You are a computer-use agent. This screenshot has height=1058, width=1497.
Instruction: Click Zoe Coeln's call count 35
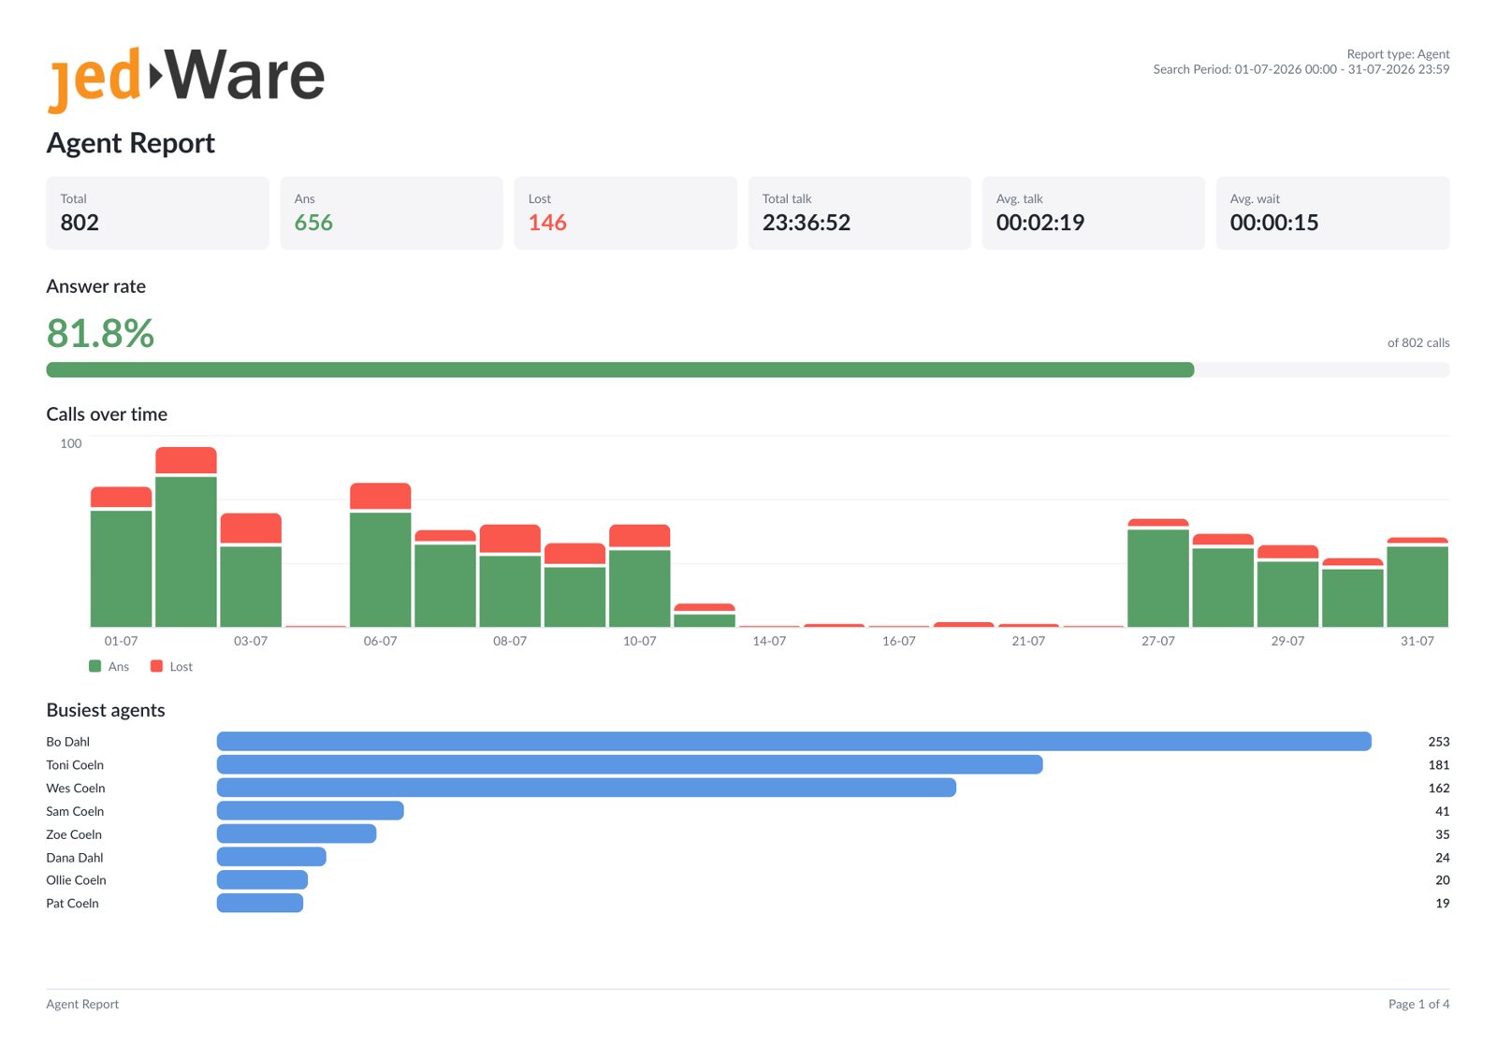click(x=1443, y=834)
